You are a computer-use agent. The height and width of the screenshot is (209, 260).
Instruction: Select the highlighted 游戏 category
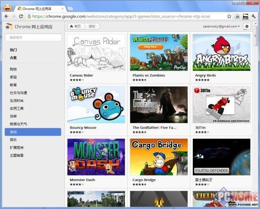pos(33,132)
